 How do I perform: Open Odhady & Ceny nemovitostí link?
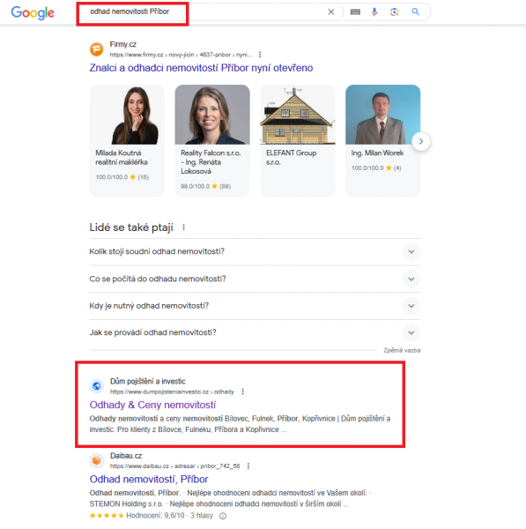coord(152,405)
